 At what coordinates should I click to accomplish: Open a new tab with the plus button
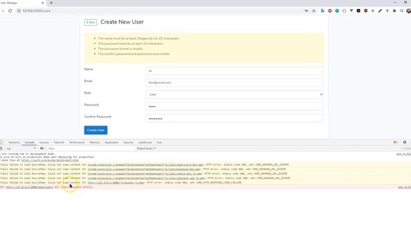[x=51, y=3]
